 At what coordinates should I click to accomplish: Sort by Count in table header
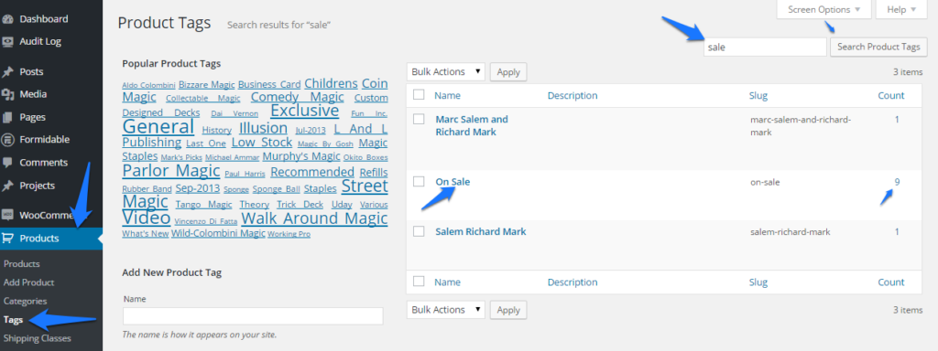tap(891, 95)
